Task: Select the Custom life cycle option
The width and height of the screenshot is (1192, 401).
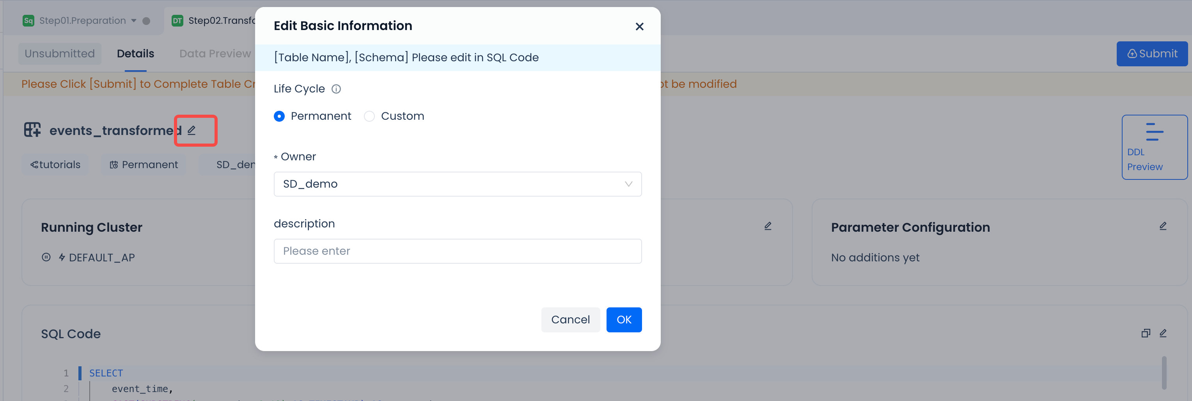Action: pos(369,116)
